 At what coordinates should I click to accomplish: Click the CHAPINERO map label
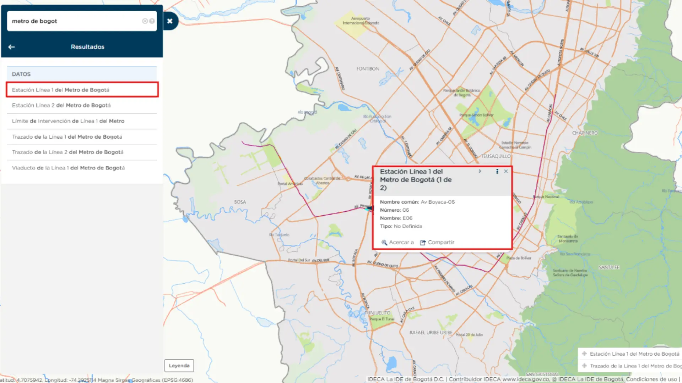tap(585, 133)
